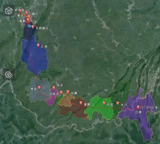Select the end pin at 江津
This screenshot has height=144, width=160.
click(138, 108)
